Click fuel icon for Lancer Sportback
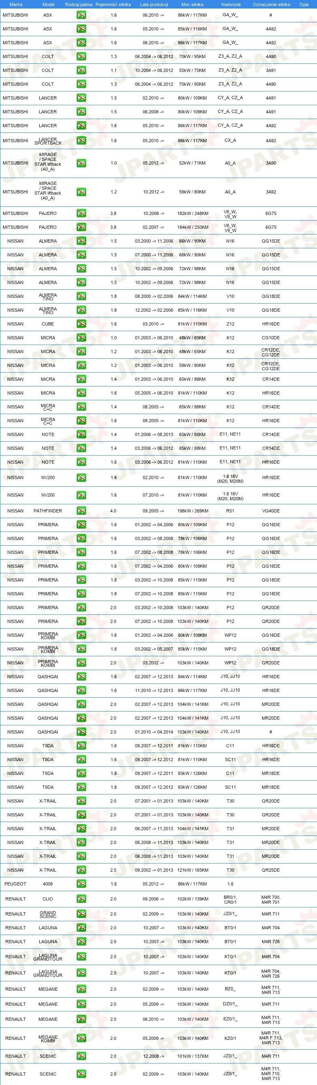Viewport: 317px width, 1085px height. click(81, 141)
